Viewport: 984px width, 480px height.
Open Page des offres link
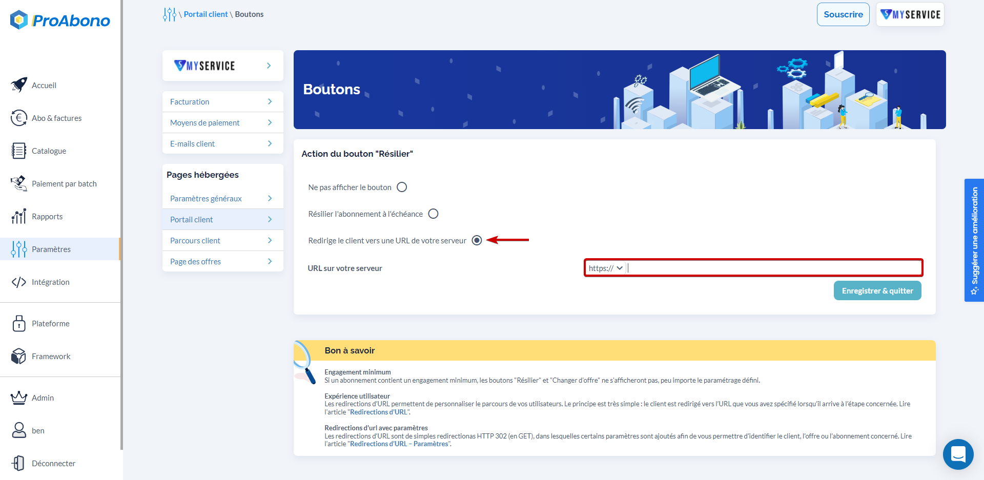pyautogui.click(x=195, y=261)
